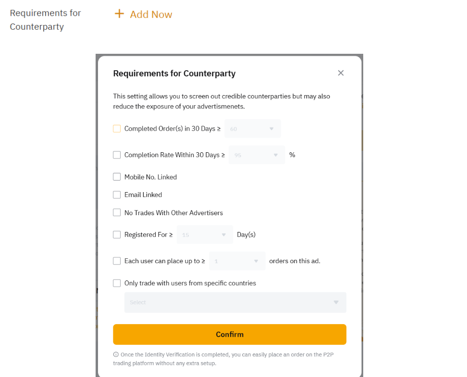Open the Registered For days dropdown
Image resolution: width=467 pixels, height=377 pixels.
pyautogui.click(x=205, y=235)
